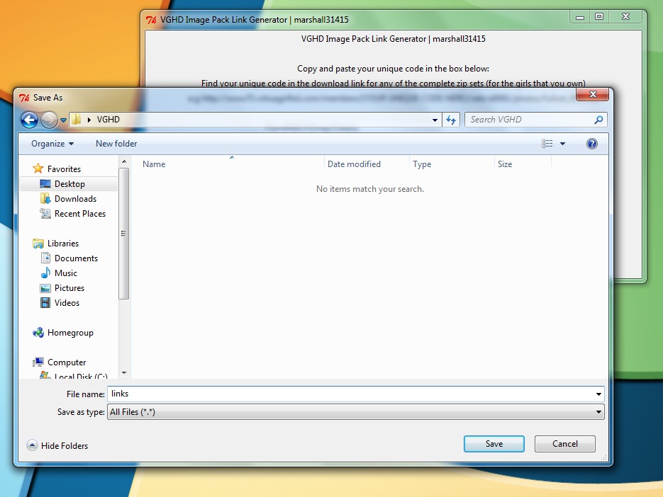Open the Documents library
Image resolution: width=663 pixels, height=497 pixels.
pos(76,258)
